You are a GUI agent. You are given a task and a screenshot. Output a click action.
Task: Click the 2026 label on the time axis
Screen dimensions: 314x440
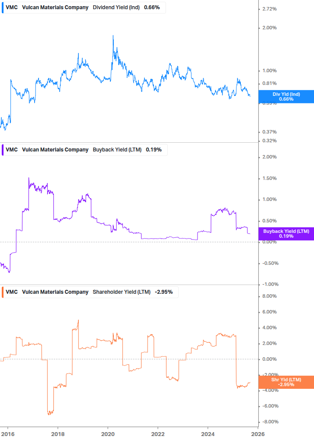click(x=258, y=434)
